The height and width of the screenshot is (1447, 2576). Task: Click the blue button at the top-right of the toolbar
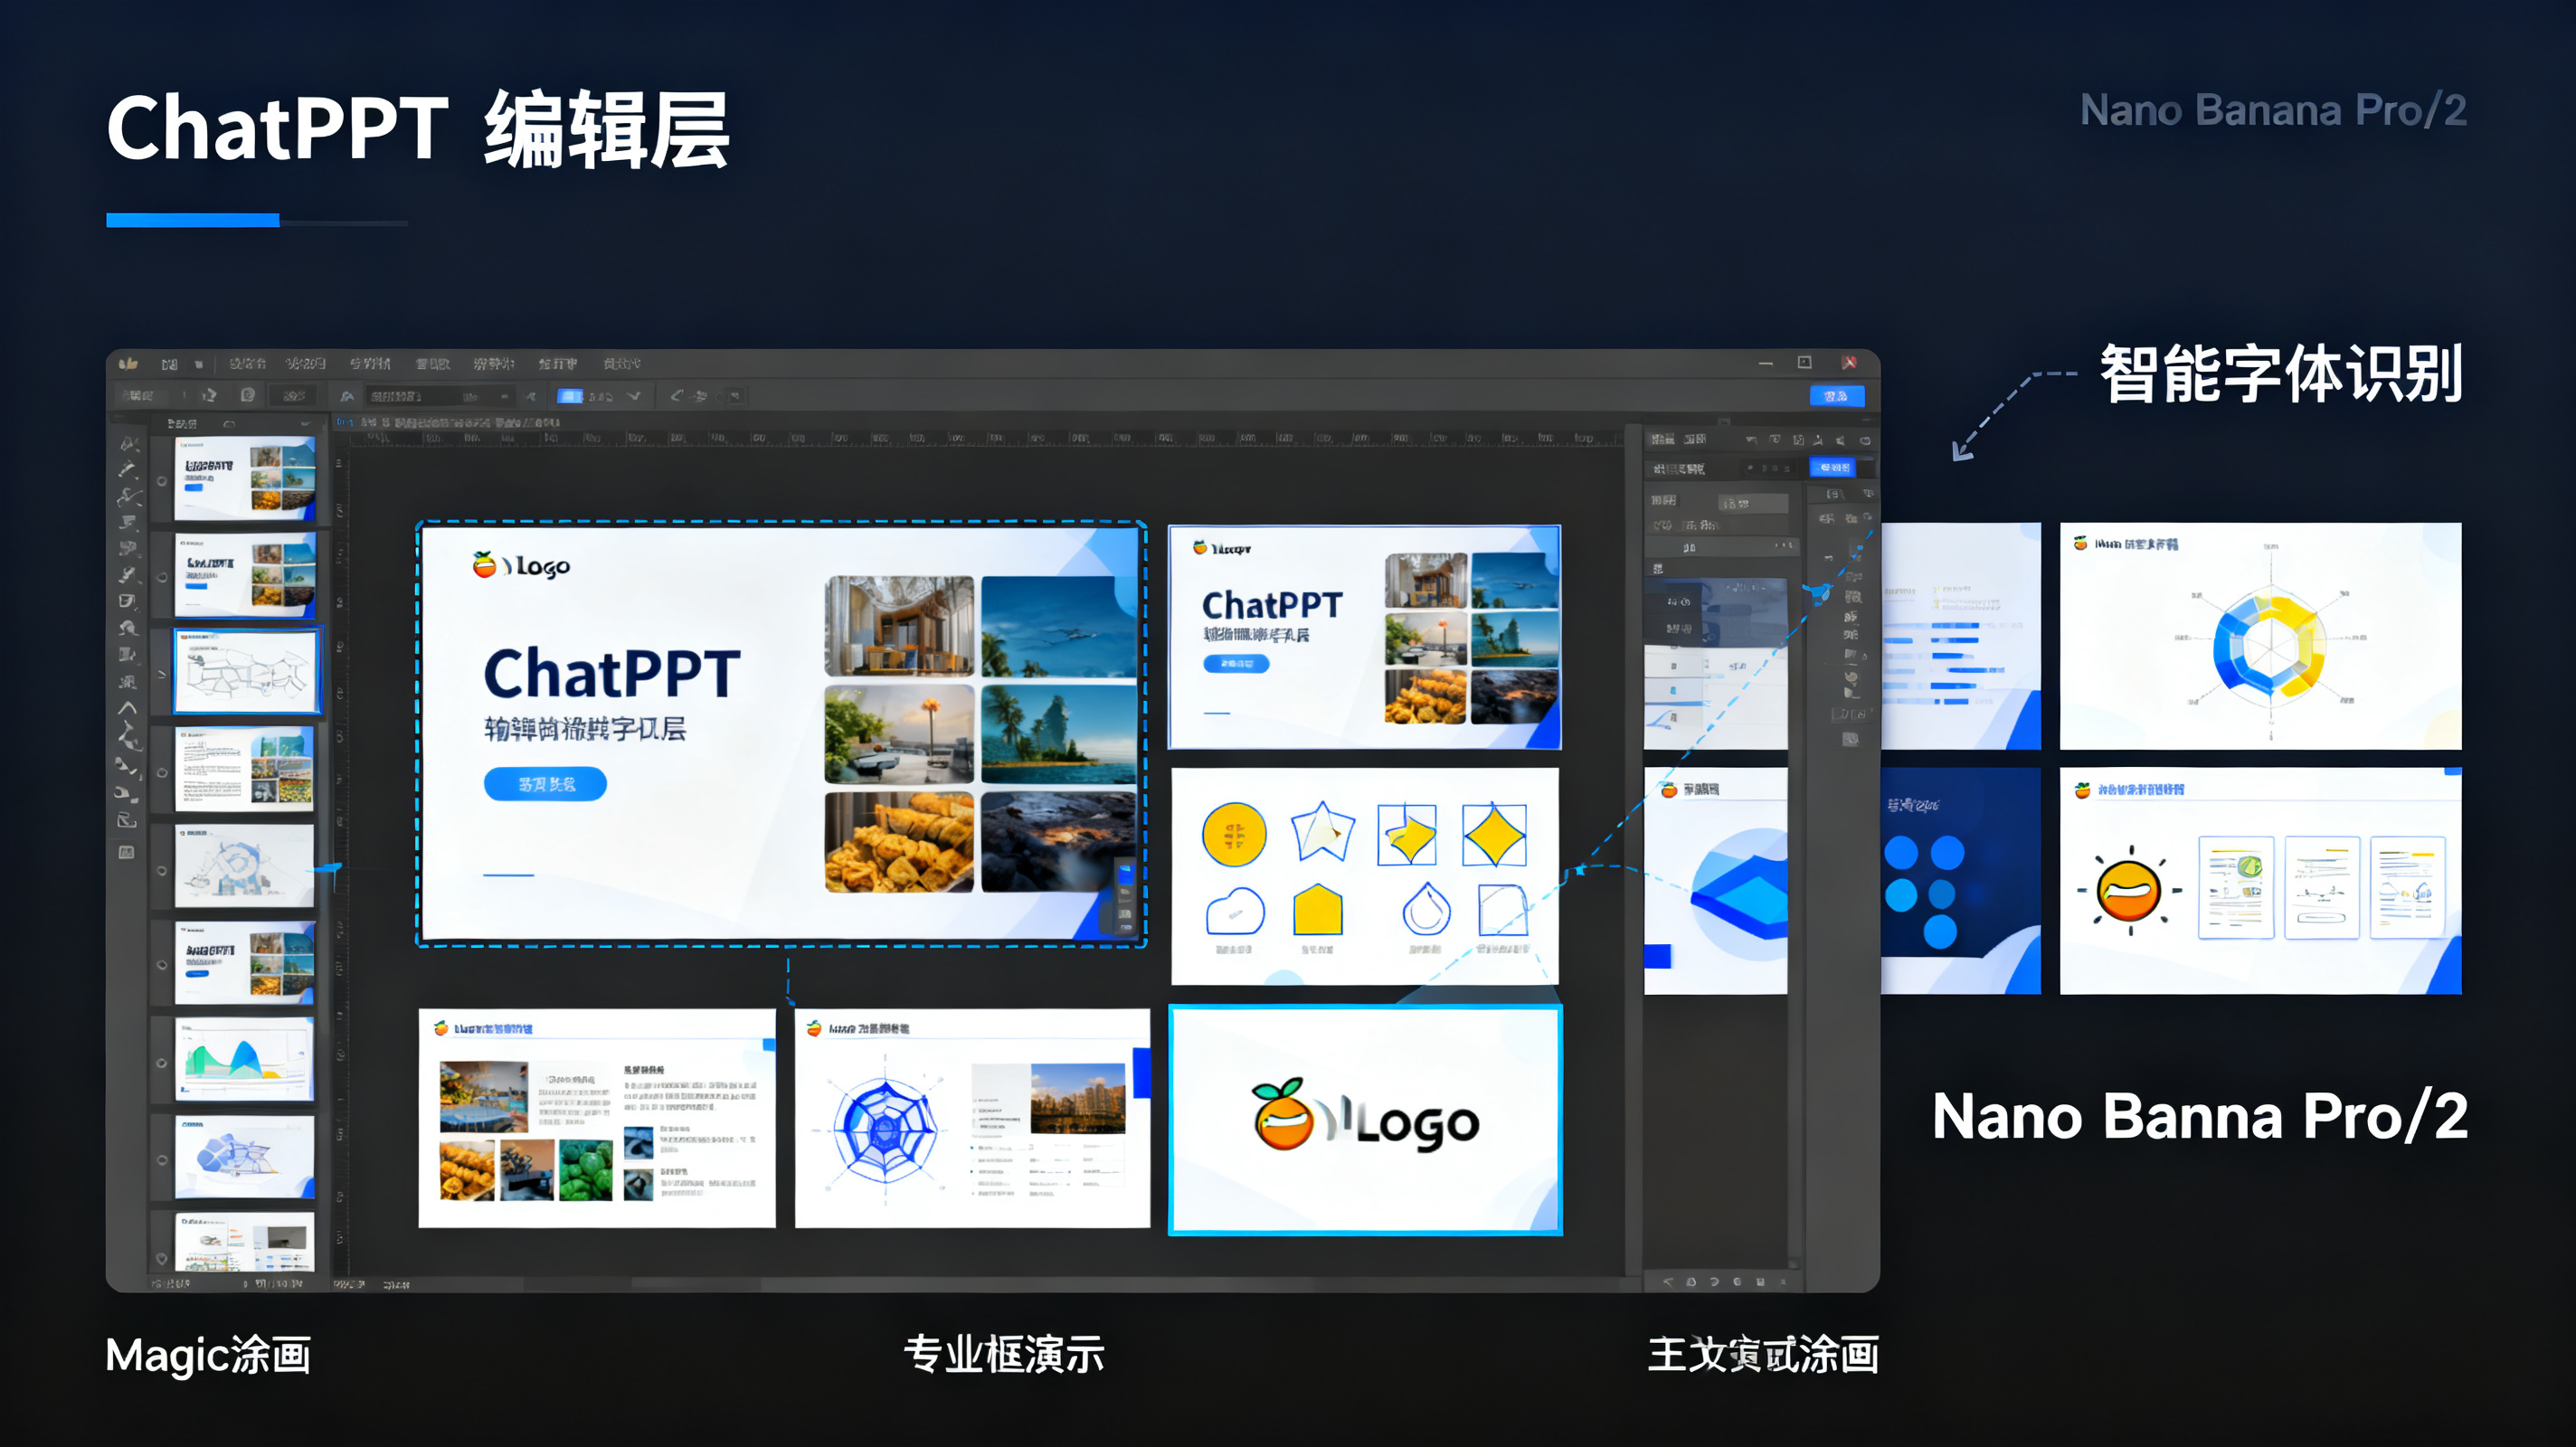pos(1836,396)
